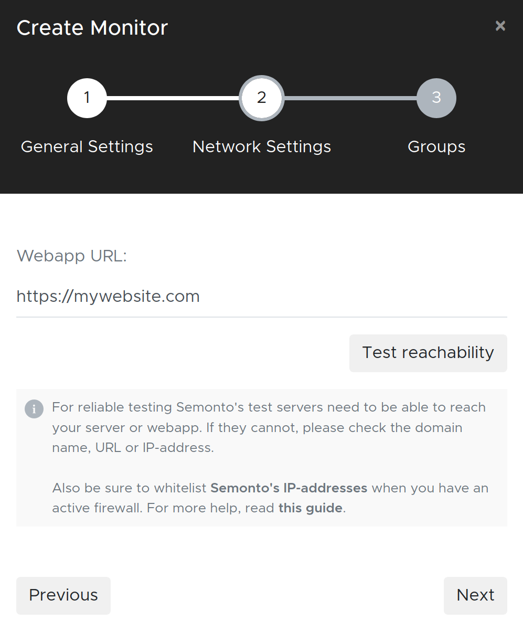Follow the "this guide" link

click(310, 508)
